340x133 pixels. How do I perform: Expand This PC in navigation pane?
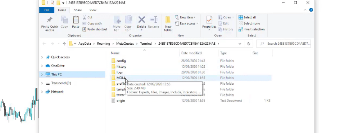(x=42, y=75)
